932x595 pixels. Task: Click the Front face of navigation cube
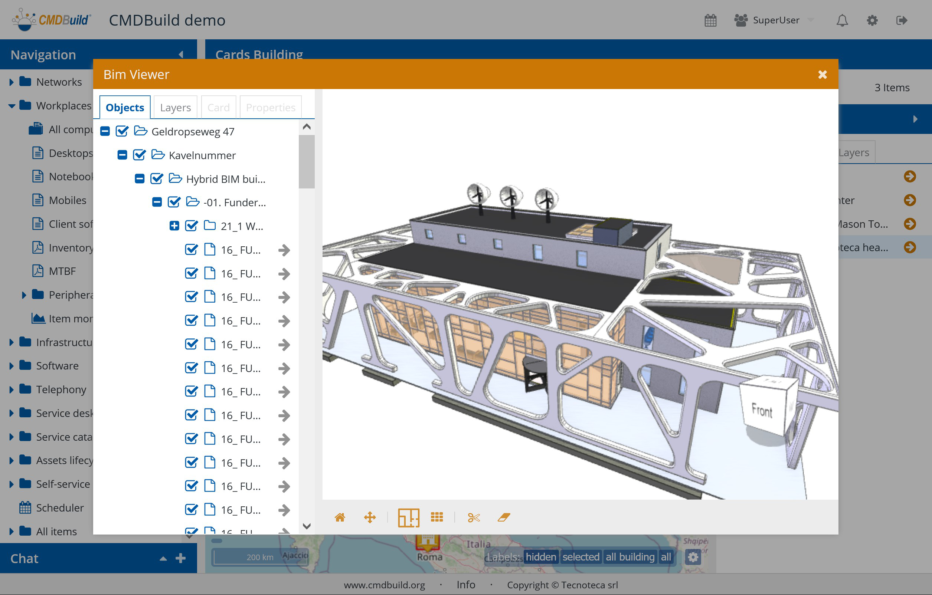pyautogui.click(x=762, y=411)
